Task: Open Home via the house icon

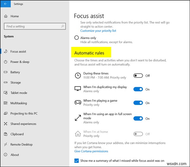Action: click(6, 16)
